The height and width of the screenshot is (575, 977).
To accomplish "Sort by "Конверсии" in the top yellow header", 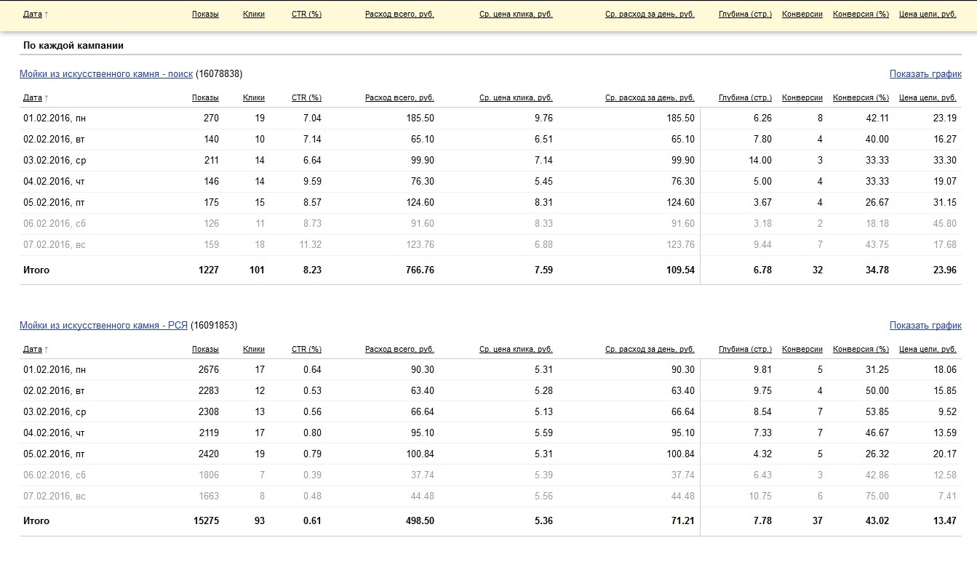I will pos(802,15).
